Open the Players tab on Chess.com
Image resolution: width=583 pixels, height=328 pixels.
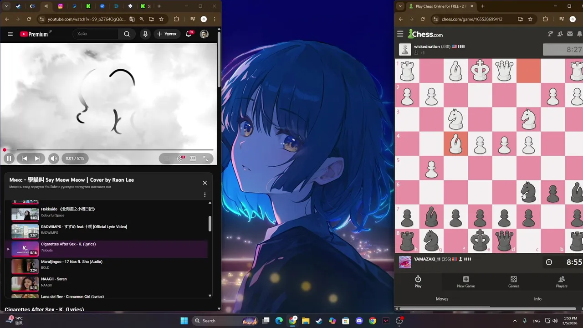[562, 282]
